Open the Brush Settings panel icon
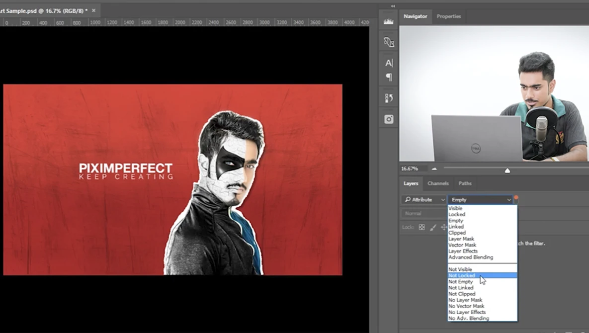The height and width of the screenshot is (333, 589). (389, 98)
